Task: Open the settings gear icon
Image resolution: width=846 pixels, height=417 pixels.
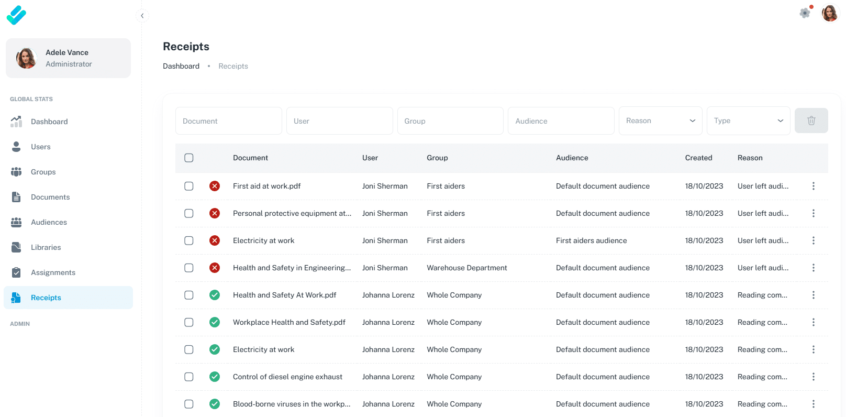Action: 805,13
